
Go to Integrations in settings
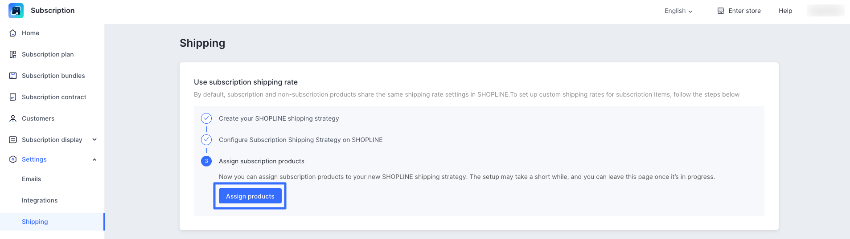[40, 200]
